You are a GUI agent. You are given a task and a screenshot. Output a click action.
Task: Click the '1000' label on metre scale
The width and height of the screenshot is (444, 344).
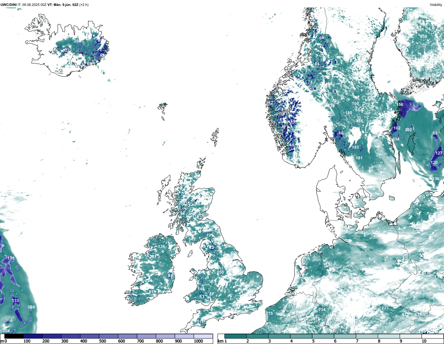[x=198, y=341]
